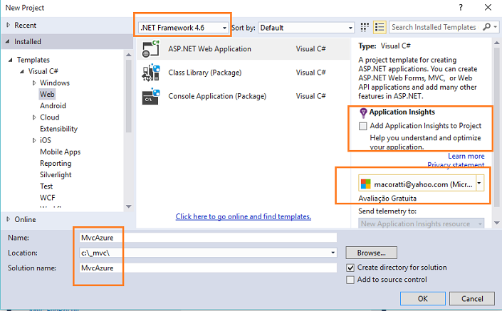
Task: Select the Mobile Apps template category
Action: point(61,152)
